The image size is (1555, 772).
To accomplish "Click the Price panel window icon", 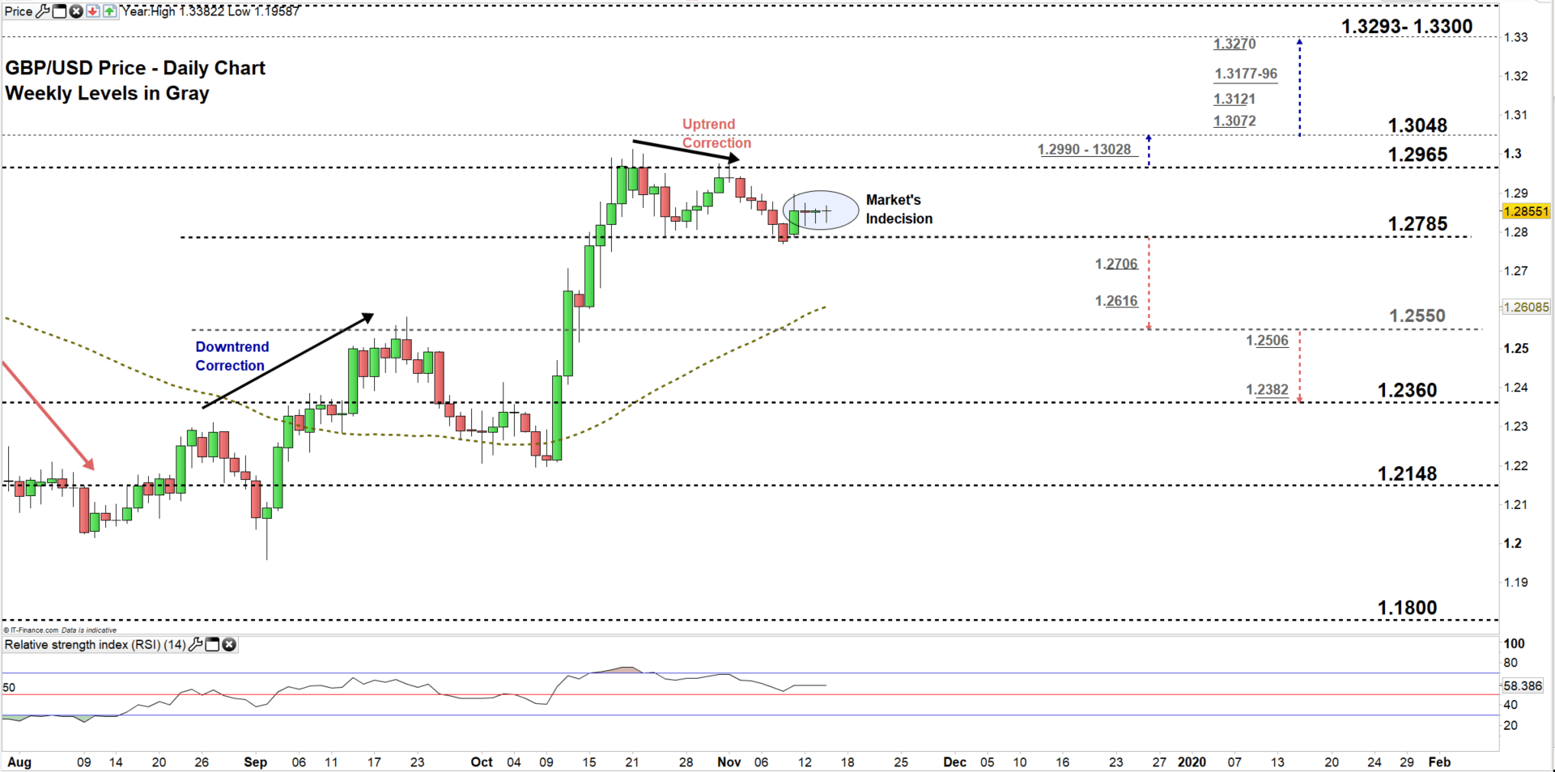I will (x=59, y=11).
